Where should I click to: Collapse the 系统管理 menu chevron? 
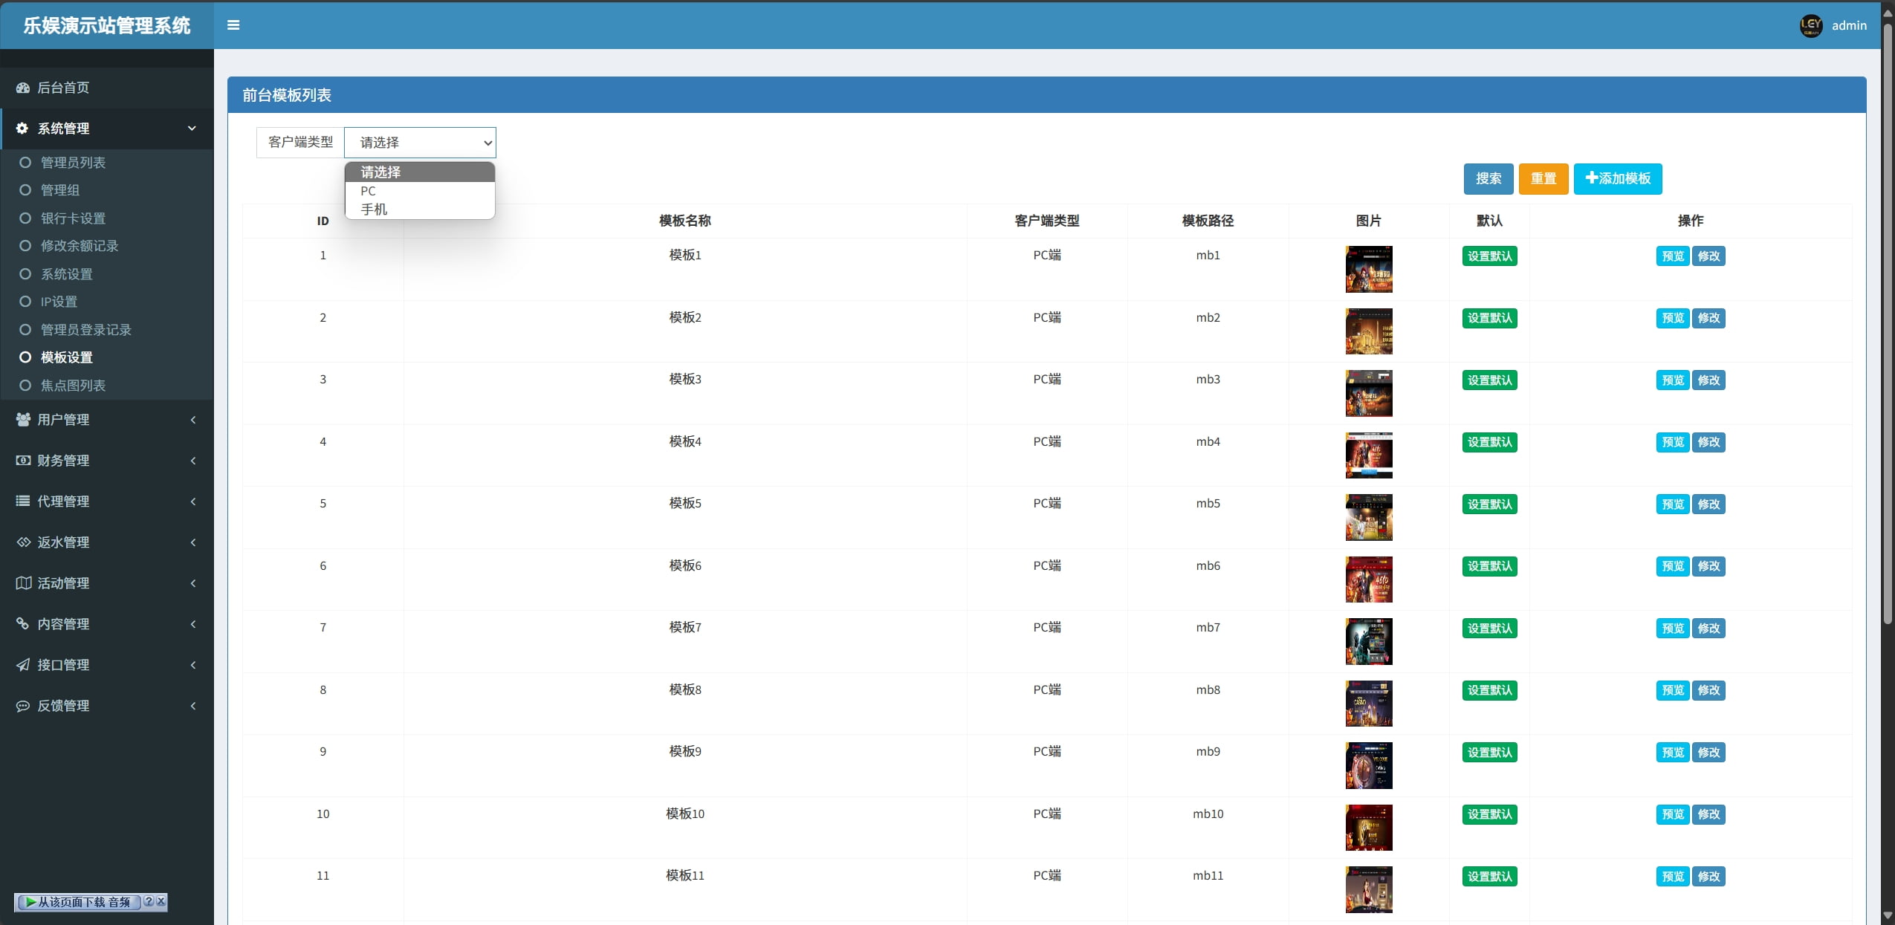192,129
